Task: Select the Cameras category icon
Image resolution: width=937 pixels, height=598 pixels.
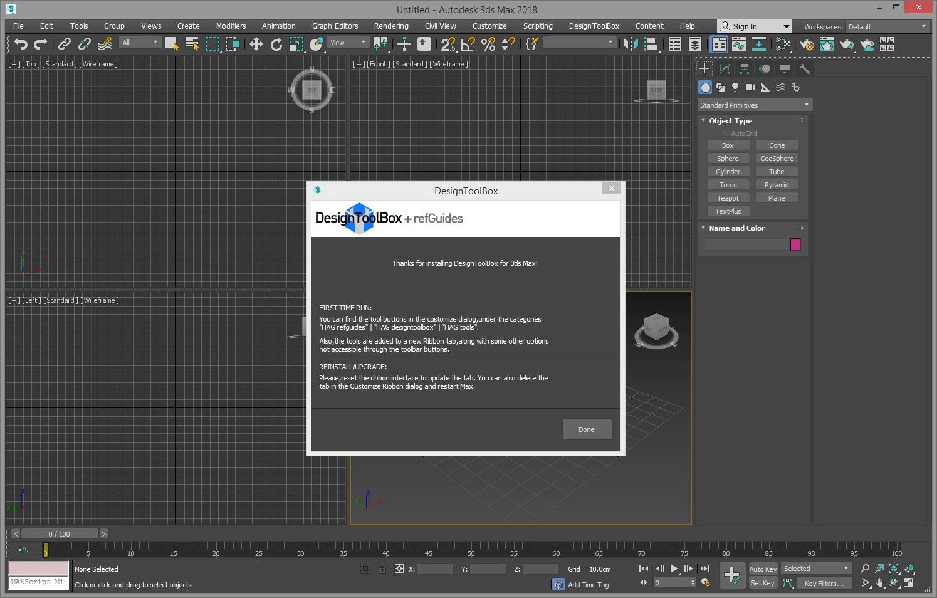Action: pyautogui.click(x=750, y=87)
